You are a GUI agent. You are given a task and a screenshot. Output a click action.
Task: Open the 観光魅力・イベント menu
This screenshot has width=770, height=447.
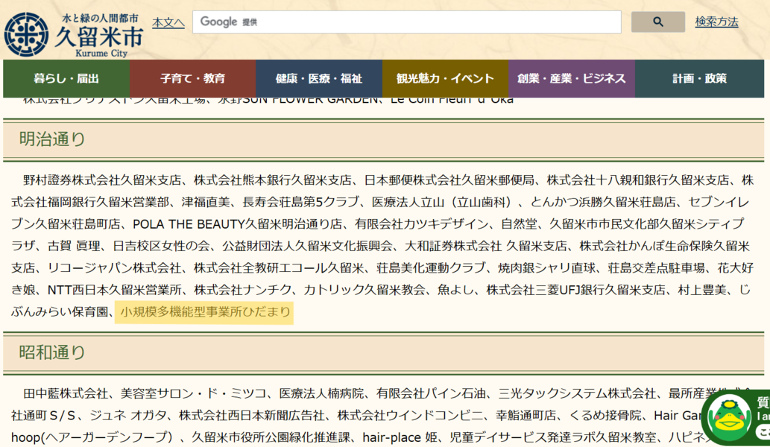[446, 78]
